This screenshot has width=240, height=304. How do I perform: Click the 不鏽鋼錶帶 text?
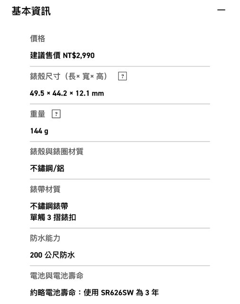(x=49, y=206)
